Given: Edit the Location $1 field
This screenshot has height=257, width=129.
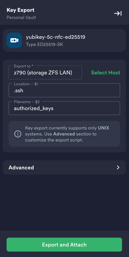Looking at the screenshot, I should coord(64,90).
